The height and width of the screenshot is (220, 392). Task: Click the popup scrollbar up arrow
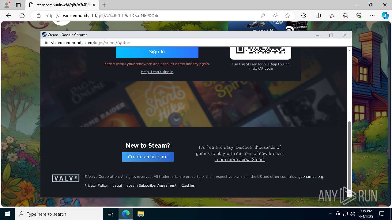tap(349, 50)
